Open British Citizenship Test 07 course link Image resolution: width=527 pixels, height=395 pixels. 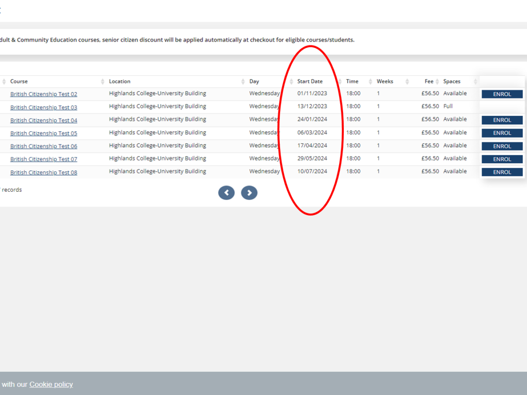pos(44,159)
